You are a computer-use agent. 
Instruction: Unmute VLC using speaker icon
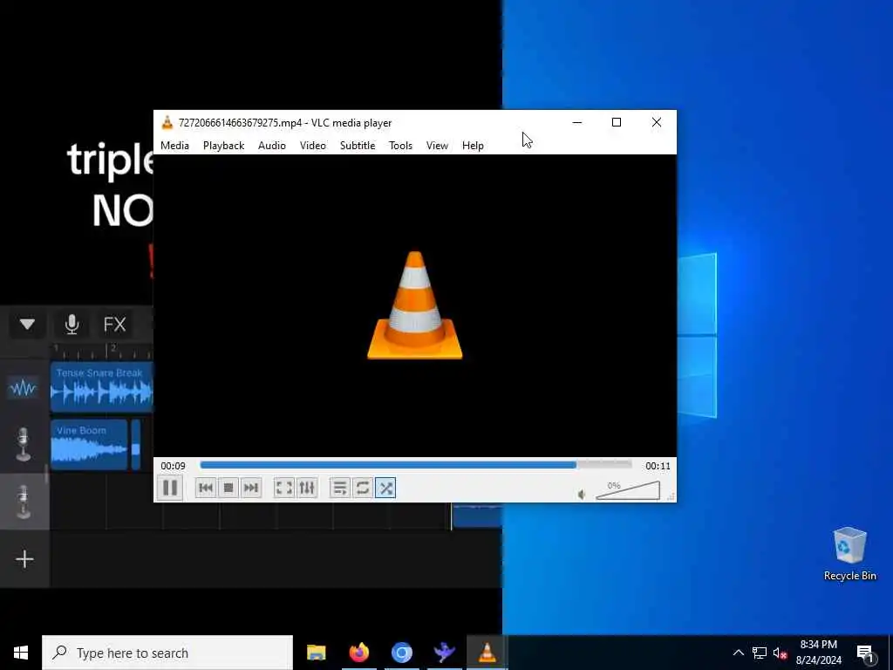click(x=582, y=495)
